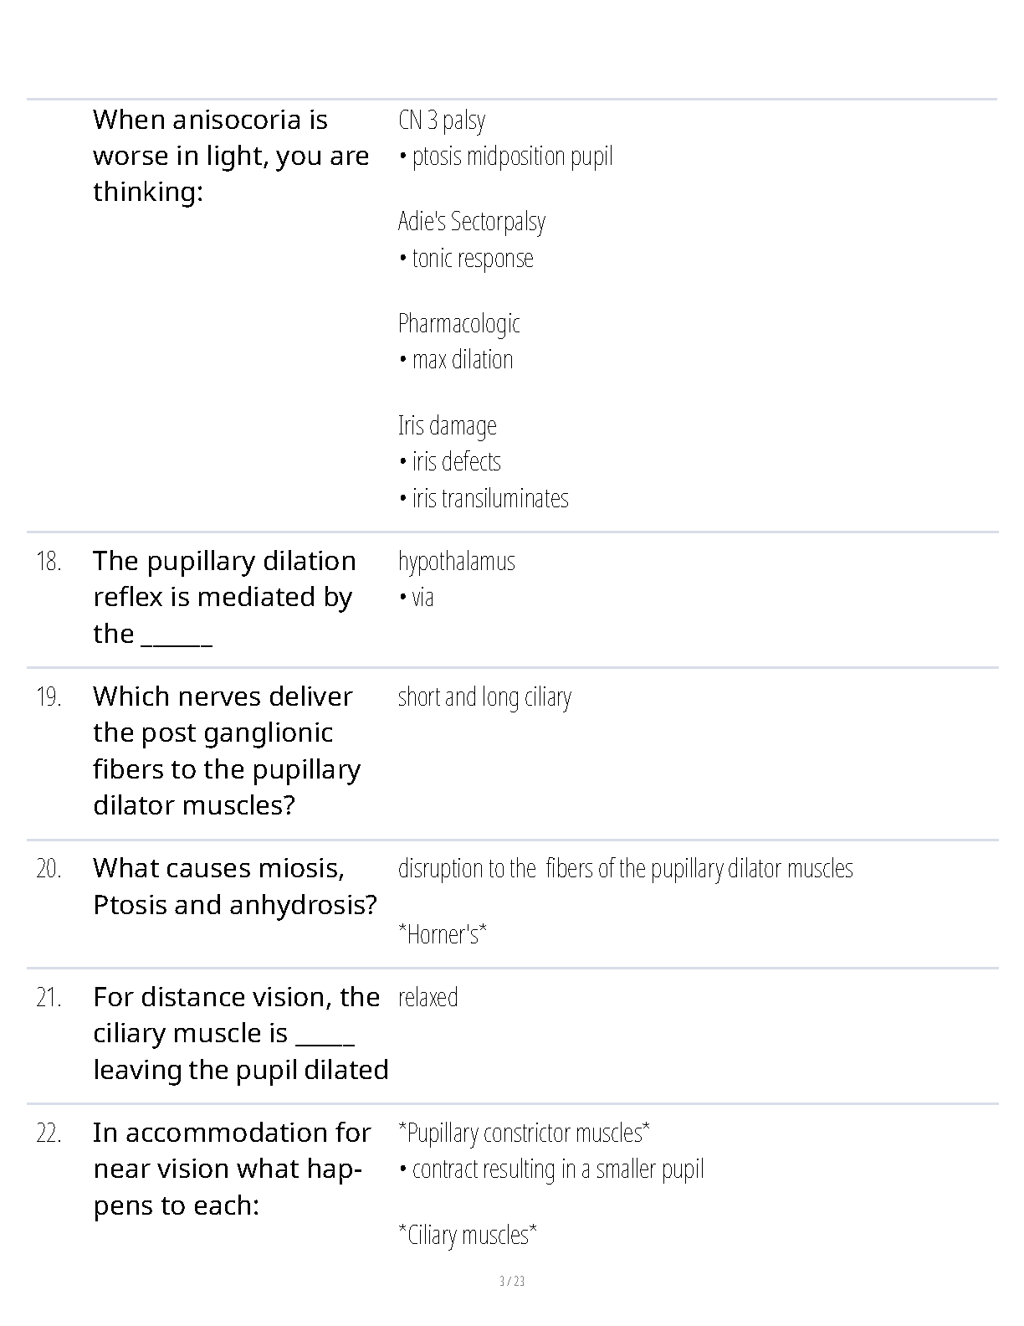1024x1326 pixels.
Task: Click the 'CN 3 palsy' answer line
Action: click(x=441, y=121)
